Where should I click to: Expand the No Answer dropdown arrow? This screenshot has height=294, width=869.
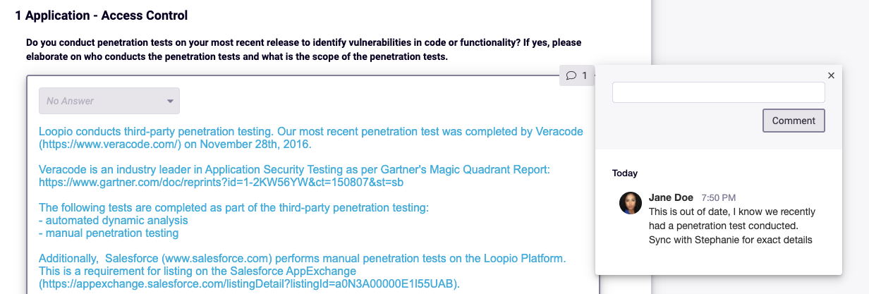[170, 102]
